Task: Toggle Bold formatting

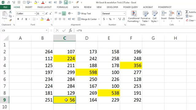Action: 18,19
